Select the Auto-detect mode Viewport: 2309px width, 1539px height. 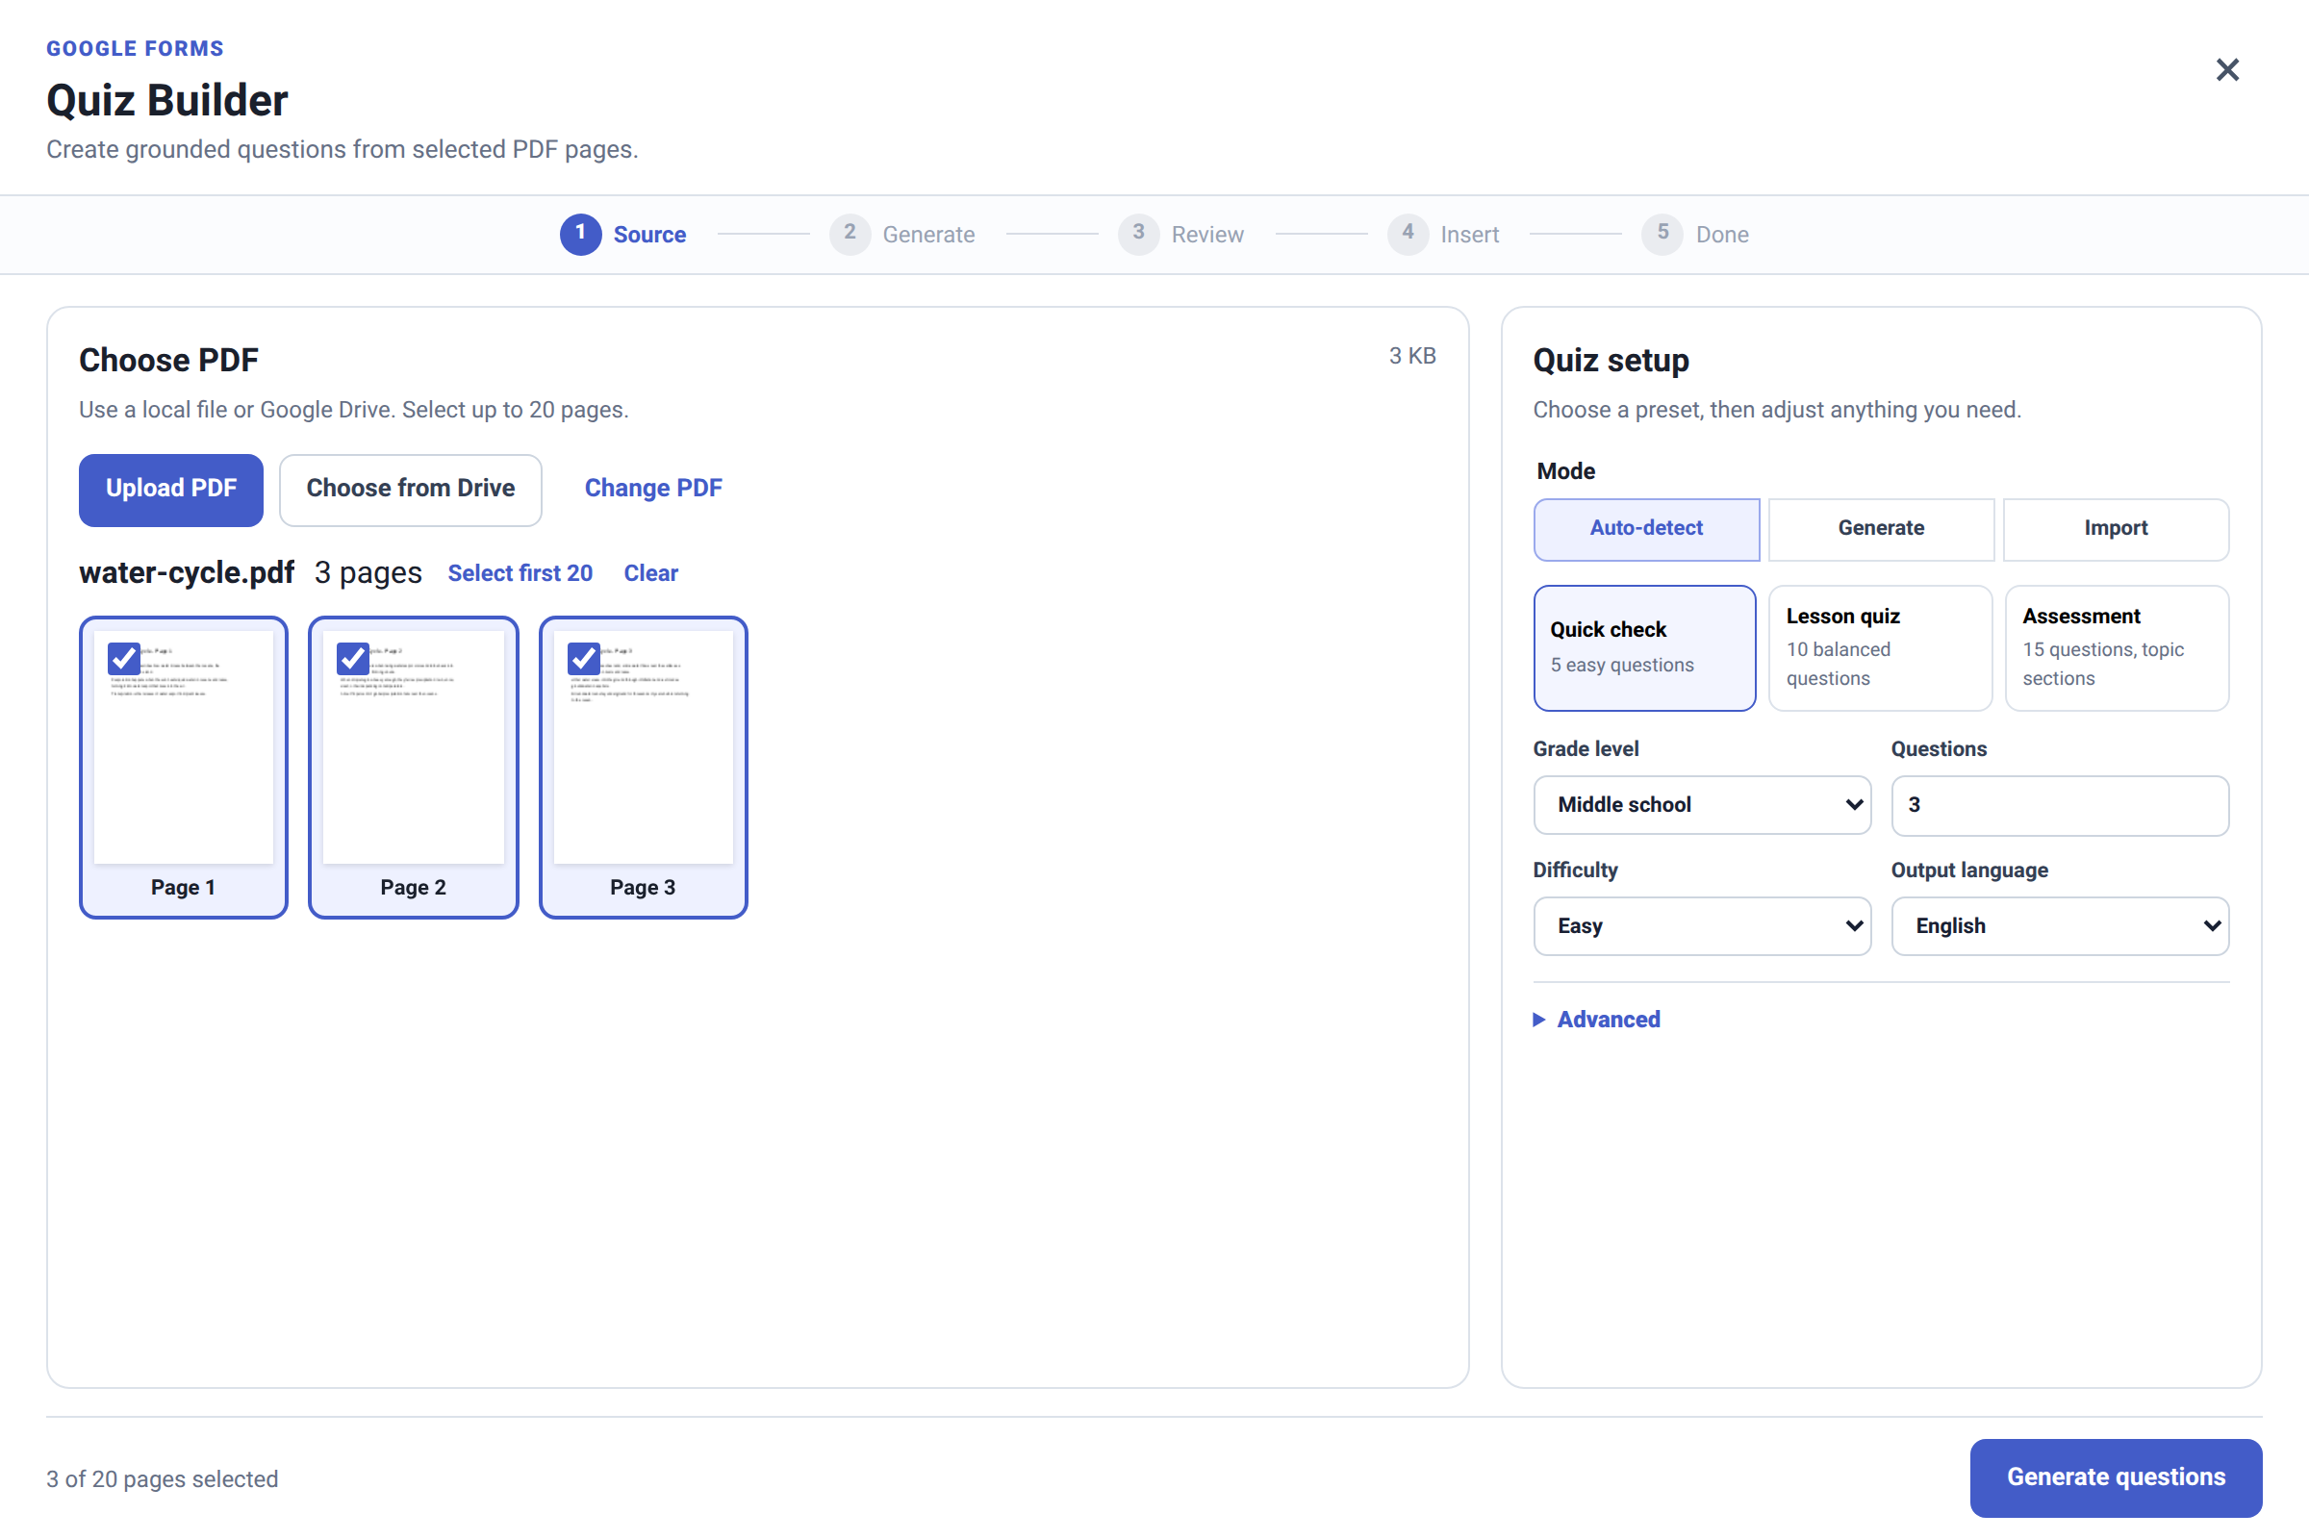tap(1646, 528)
